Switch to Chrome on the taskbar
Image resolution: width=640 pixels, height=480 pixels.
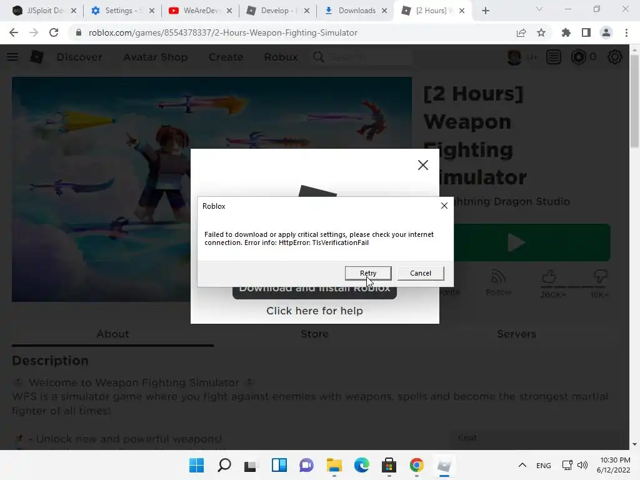417,465
